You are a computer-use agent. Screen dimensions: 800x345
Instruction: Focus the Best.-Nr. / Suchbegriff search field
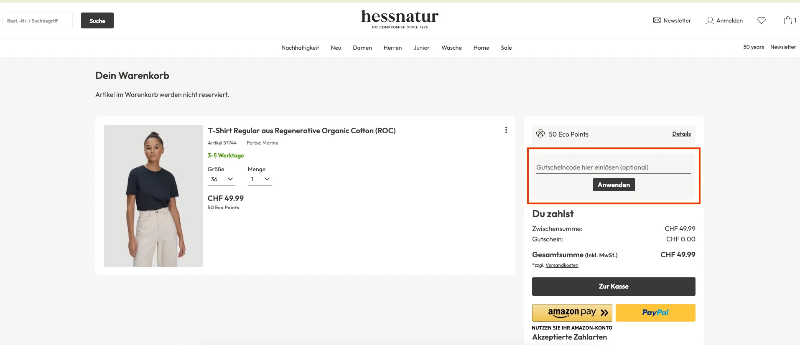coord(38,20)
